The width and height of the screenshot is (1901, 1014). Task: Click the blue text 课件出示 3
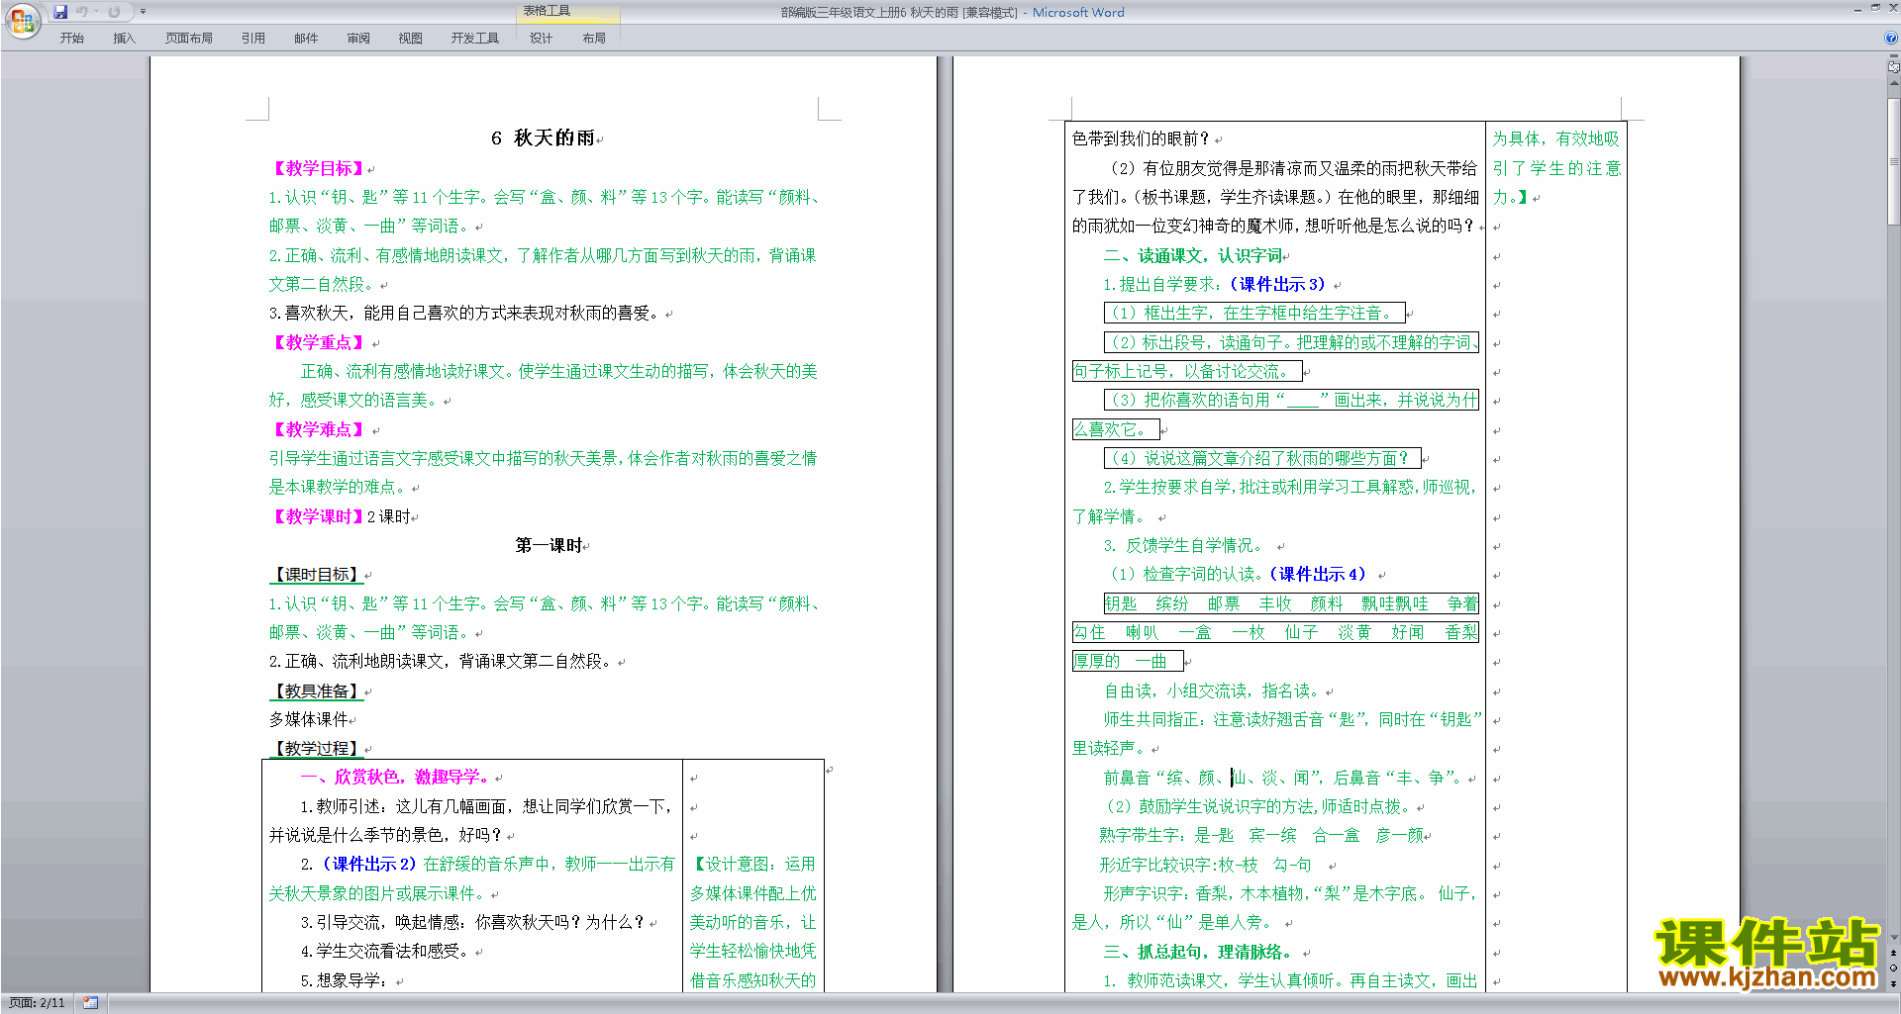click(x=1278, y=284)
